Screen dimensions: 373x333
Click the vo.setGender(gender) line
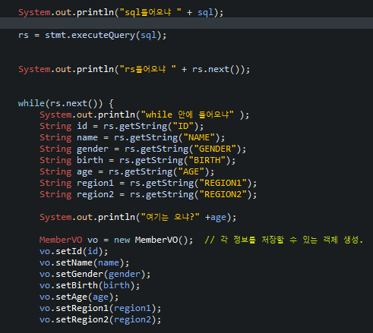pos(95,274)
